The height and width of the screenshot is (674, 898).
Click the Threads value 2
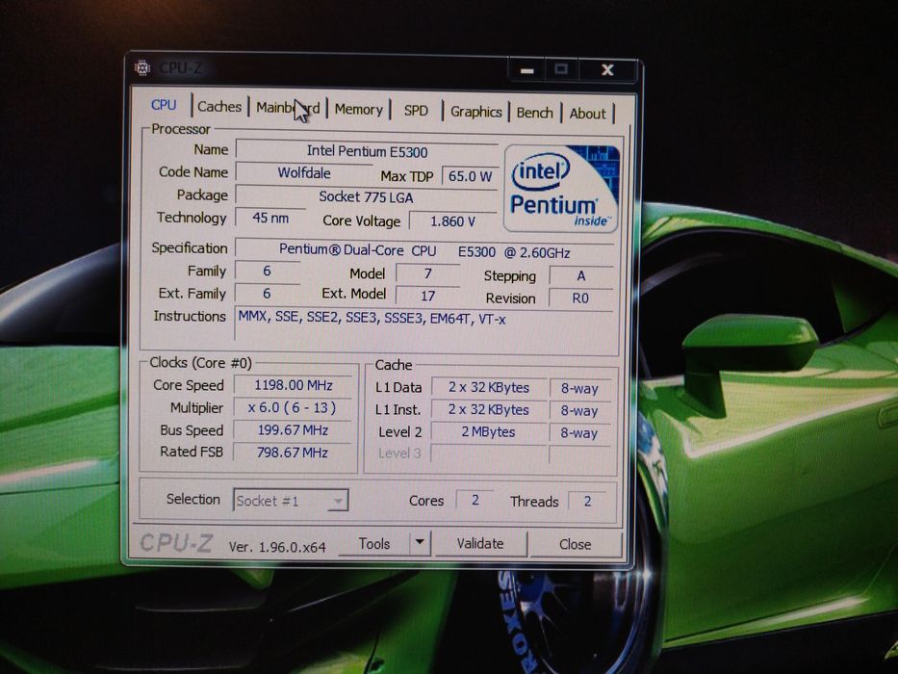coord(587,502)
